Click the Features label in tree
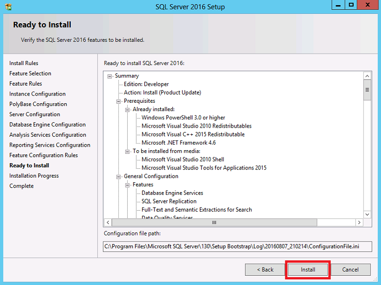 click(143, 184)
